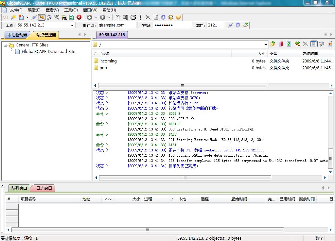Click the orange shield icon

pos(178,17)
